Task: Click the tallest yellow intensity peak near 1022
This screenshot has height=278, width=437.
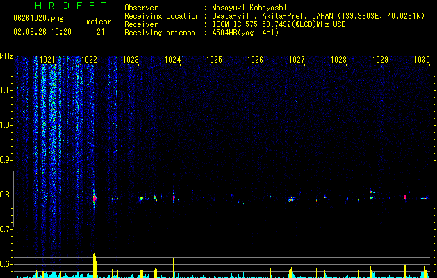Action: tap(95, 265)
